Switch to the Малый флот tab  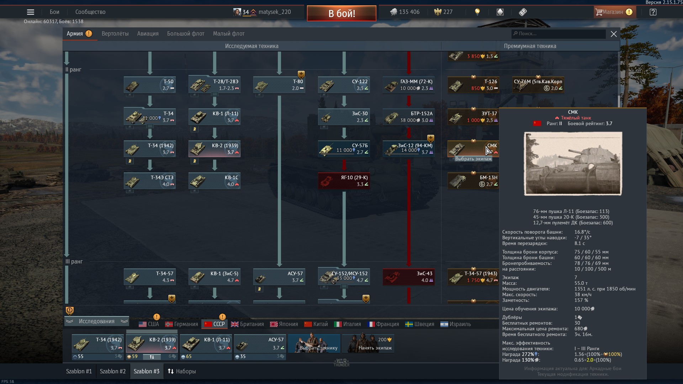(229, 34)
